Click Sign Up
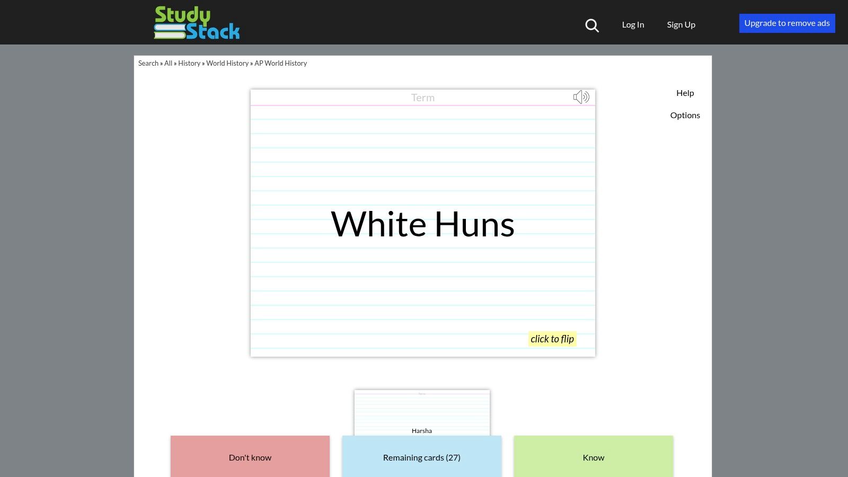Image resolution: width=848 pixels, height=477 pixels. pos(681,24)
